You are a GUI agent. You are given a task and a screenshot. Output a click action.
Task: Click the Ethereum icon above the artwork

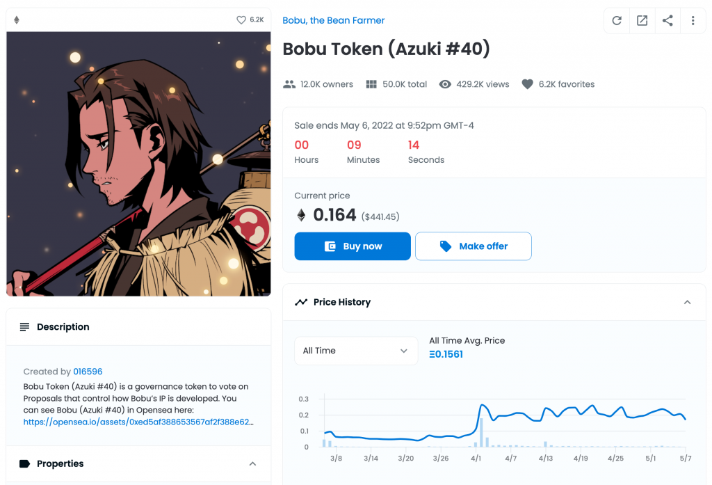tap(17, 20)
